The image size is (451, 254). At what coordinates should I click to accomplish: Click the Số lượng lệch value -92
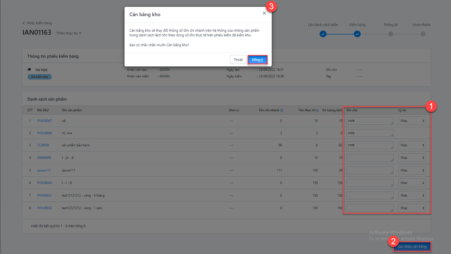click(340, 145)
